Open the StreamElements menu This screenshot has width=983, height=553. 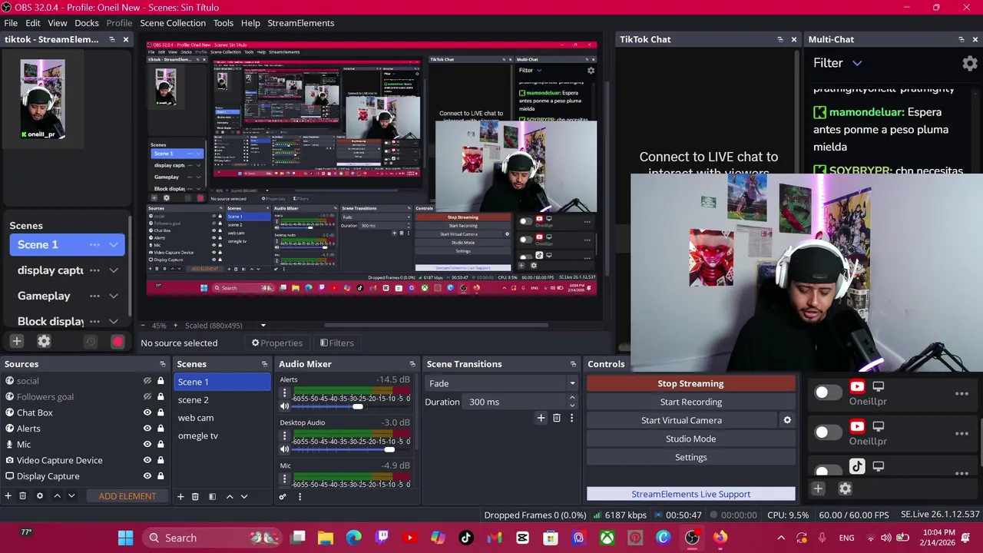301,23
